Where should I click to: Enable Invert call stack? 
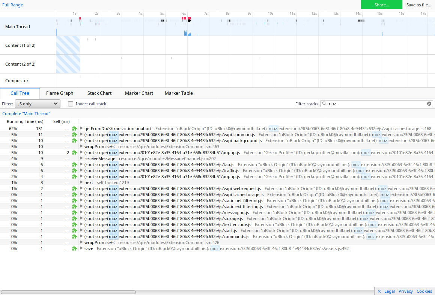(x=71, y=103)
